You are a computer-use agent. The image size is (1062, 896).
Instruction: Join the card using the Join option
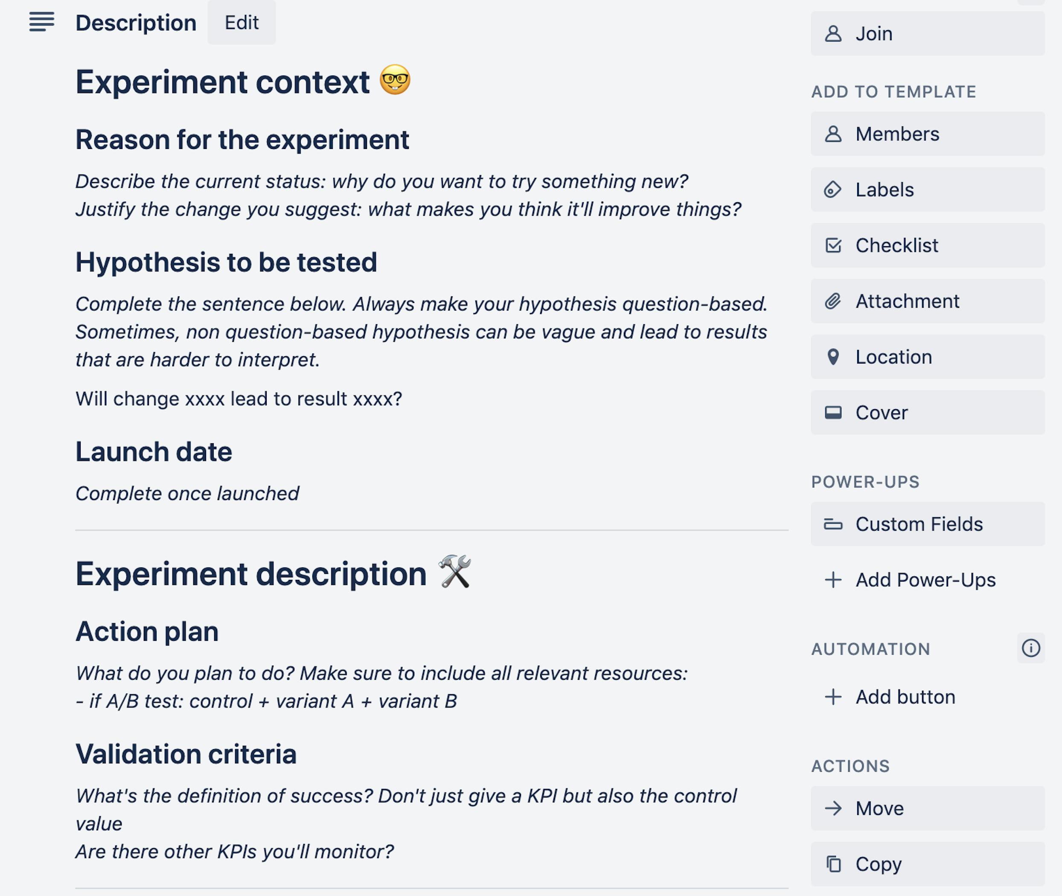click(927, 33)
